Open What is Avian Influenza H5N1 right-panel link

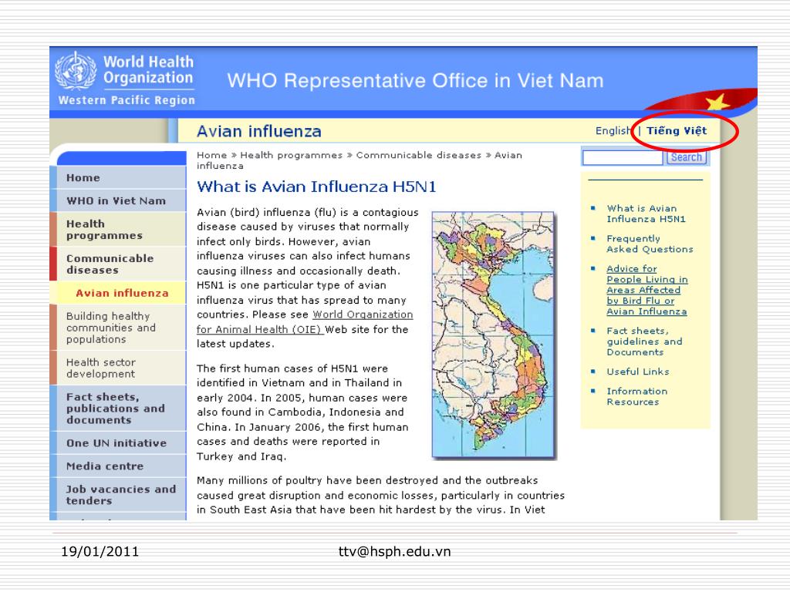(646, 214)
